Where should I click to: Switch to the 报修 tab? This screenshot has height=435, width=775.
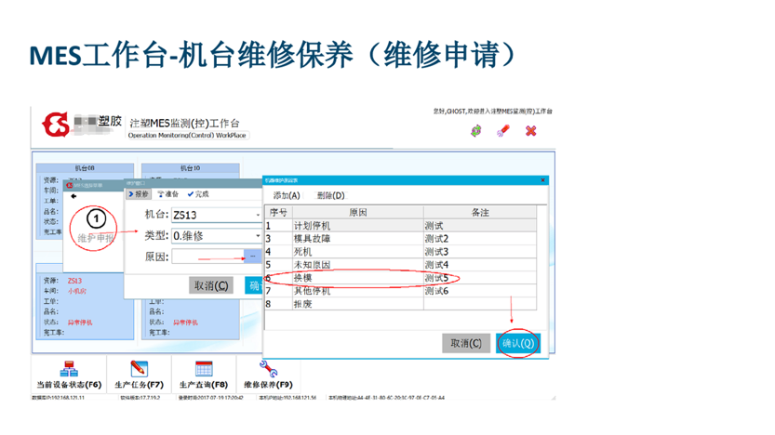click(x=139, y=194)
